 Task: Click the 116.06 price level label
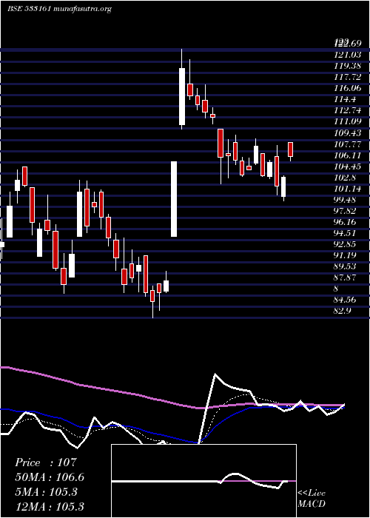point(348,88)
